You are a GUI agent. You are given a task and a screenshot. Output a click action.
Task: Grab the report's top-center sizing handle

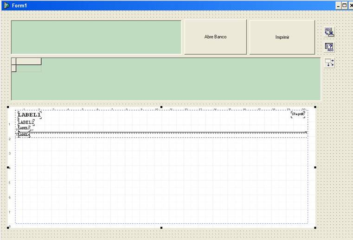click(161, 107)
